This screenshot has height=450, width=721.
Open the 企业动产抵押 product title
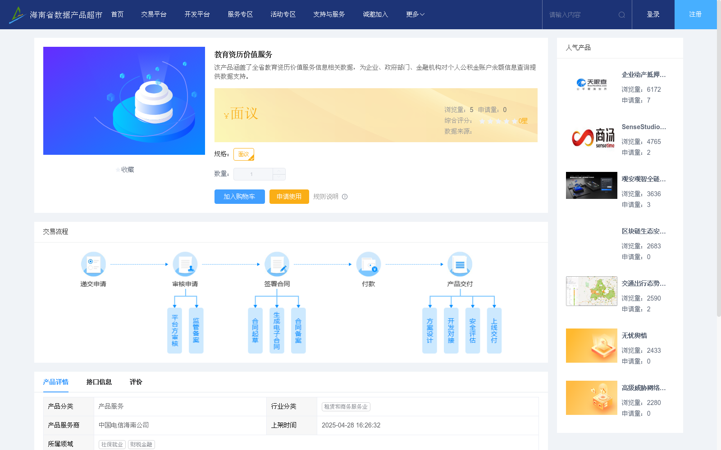pyautogui.click(x=643, y=75)
